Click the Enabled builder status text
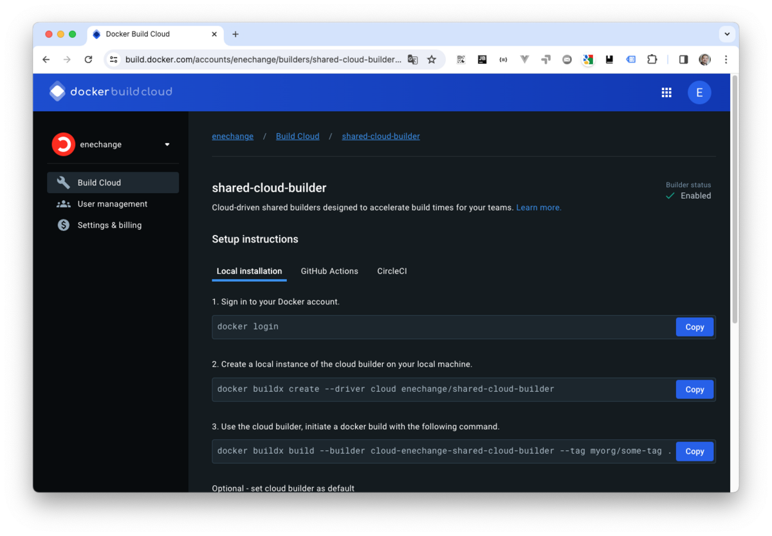This screenshot has width=772, height=536. pyautogui.click(x=695, y=196)
